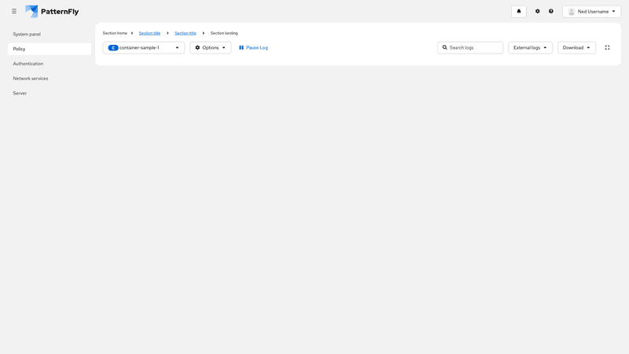Image resolution: width=629 pixels, height=354 pixels.
Task: Open Network services nav item
Action: [x=31, y=79]
